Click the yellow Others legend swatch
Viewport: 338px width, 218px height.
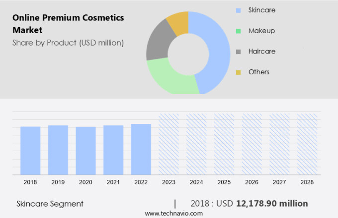(238, 72)
